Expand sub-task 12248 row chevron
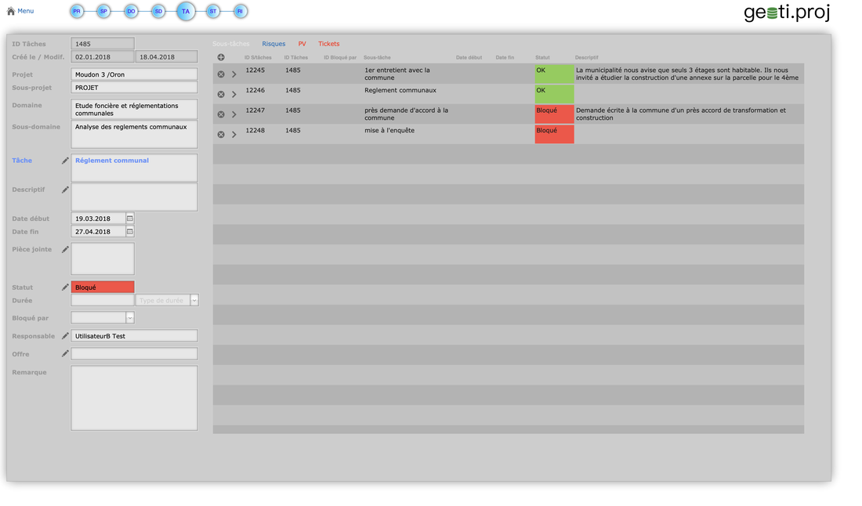The height and width of the screenshot is (506, 862). (x=234, y=135)
